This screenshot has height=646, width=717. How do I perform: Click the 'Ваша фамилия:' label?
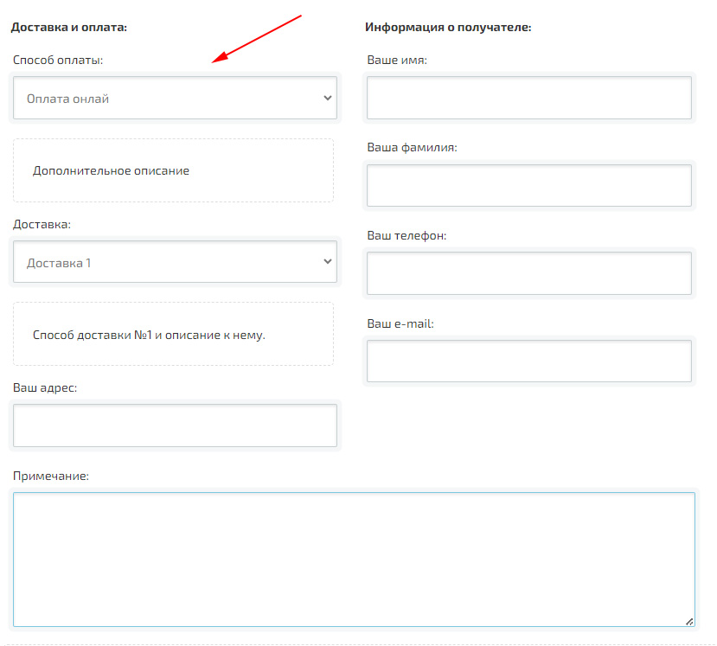pos(412,148)
